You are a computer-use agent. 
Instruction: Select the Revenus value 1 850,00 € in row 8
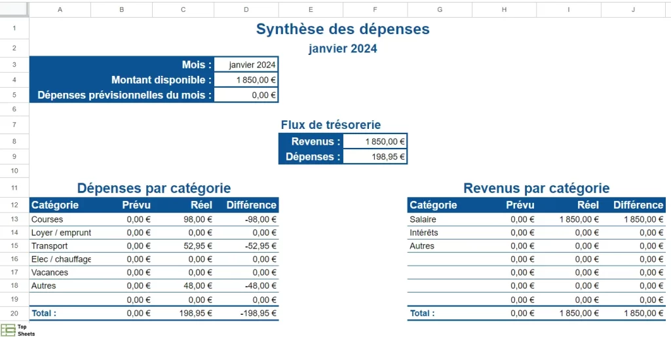(375, 141)
